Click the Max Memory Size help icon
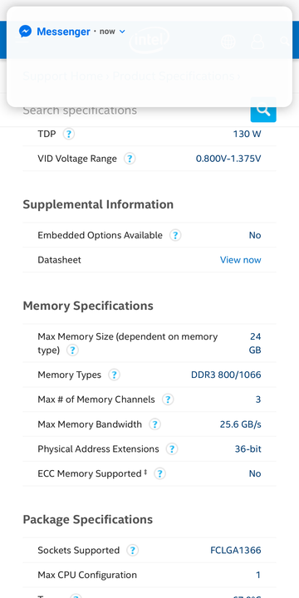Viewport: 299px width, 598px height. 72,350
